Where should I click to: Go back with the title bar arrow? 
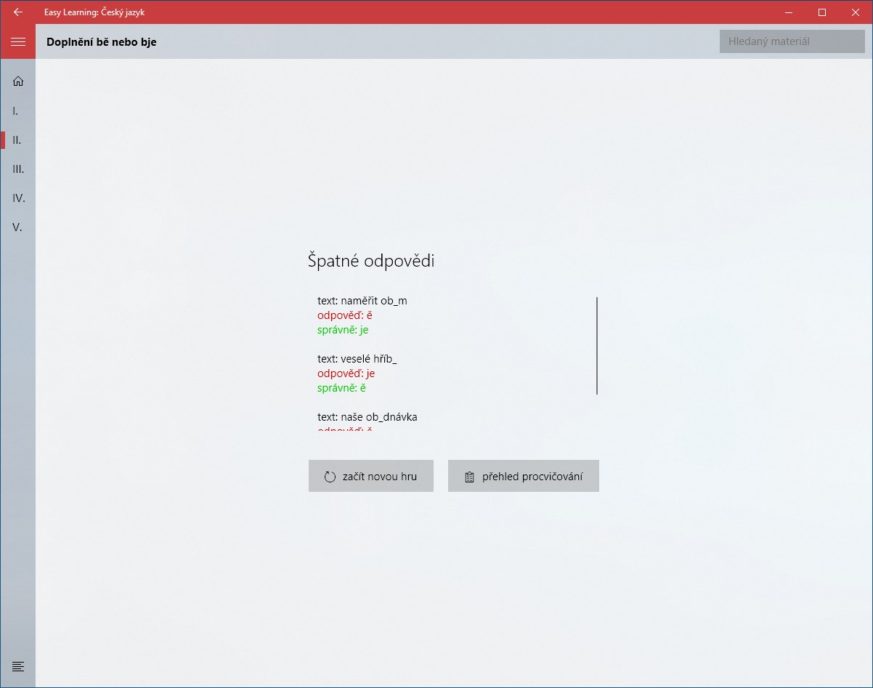point(18,12)
